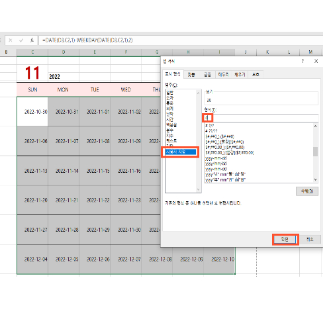The image size is (331, 331).
Task: Select 분수 in the category list
Action: point(169,130)
